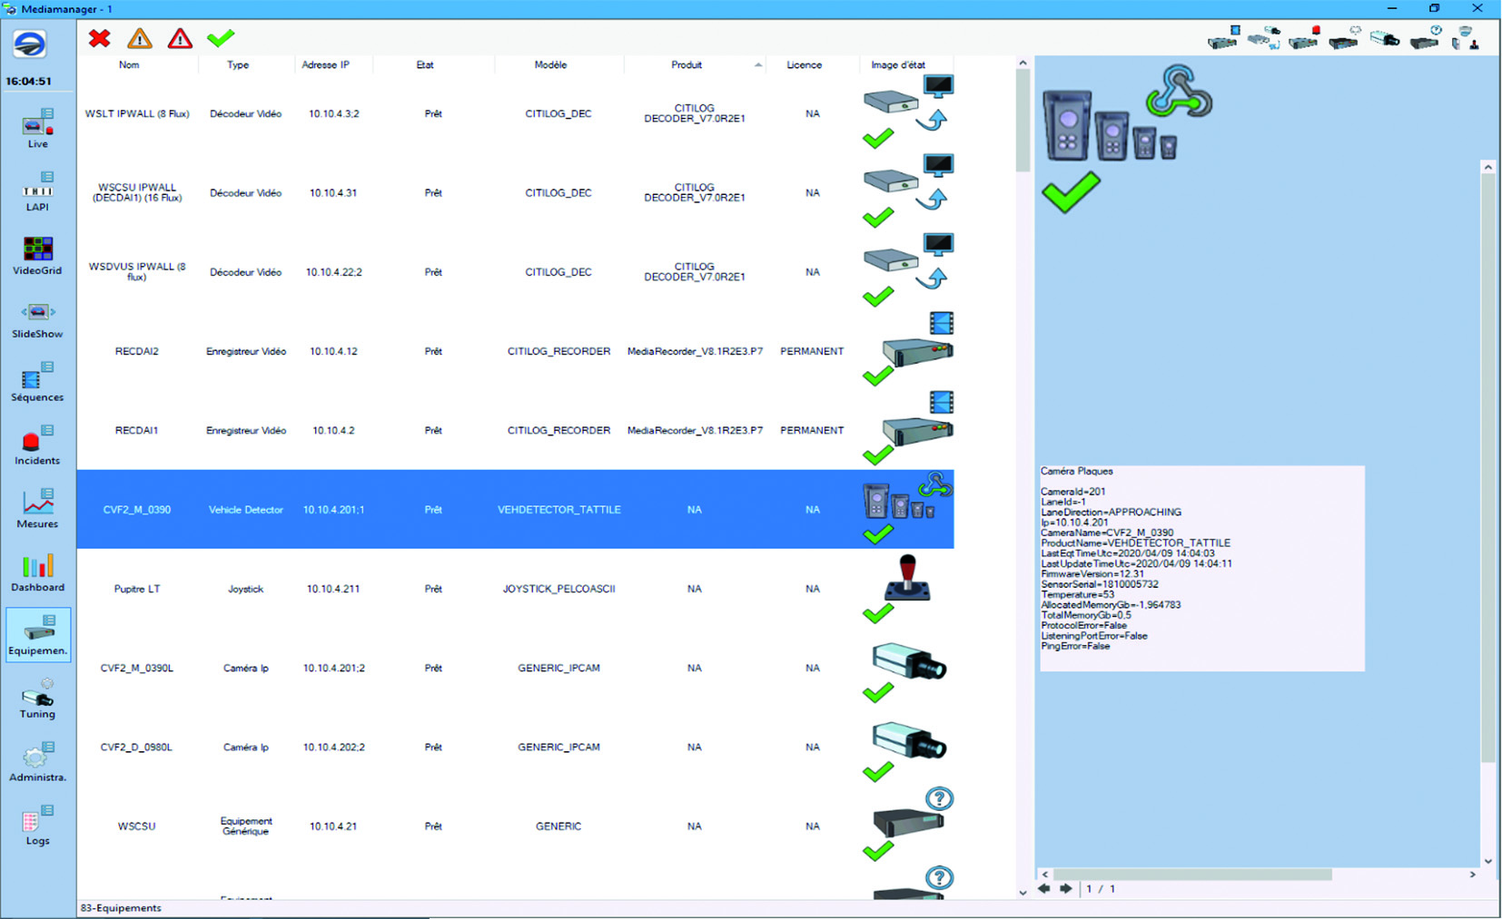Open the LAPI module
Image resolution: width=1502 pixels, height=919 pixels.
37,191
